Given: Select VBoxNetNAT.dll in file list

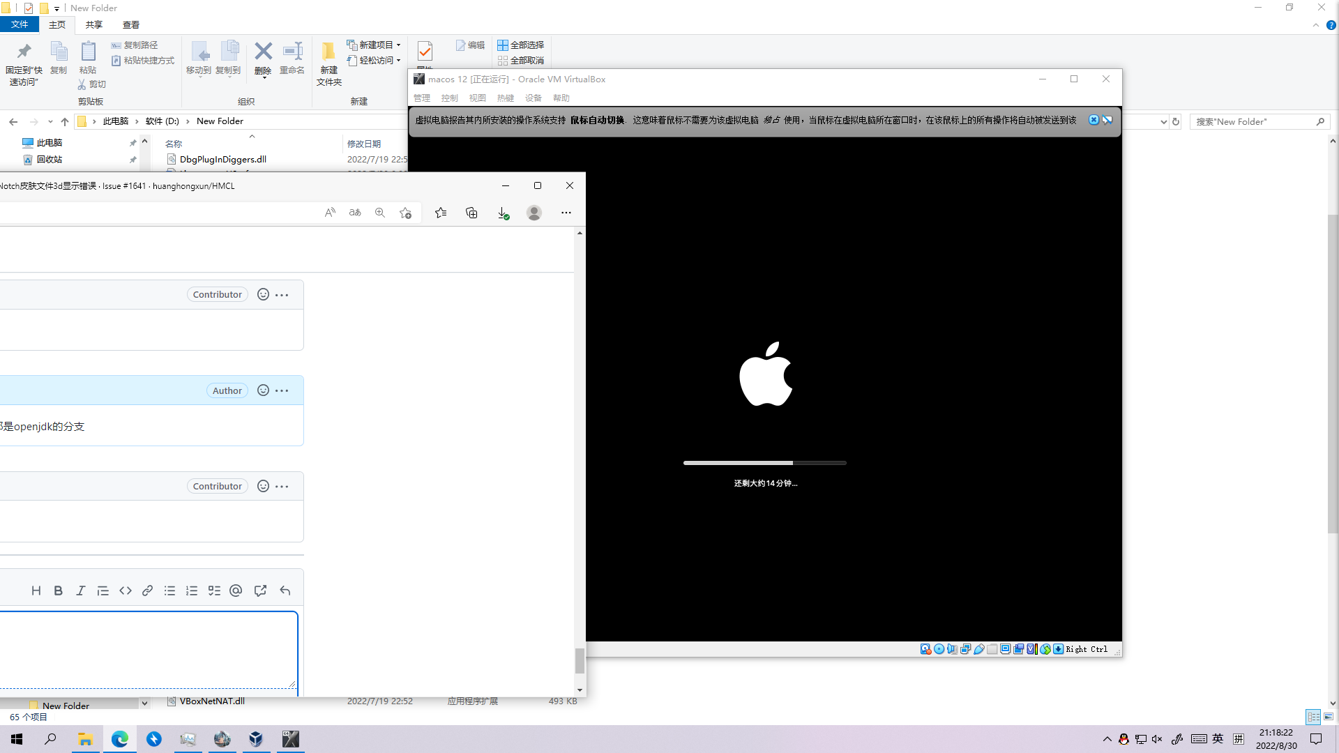Looking at the screenshot, I should click(211, 701).
